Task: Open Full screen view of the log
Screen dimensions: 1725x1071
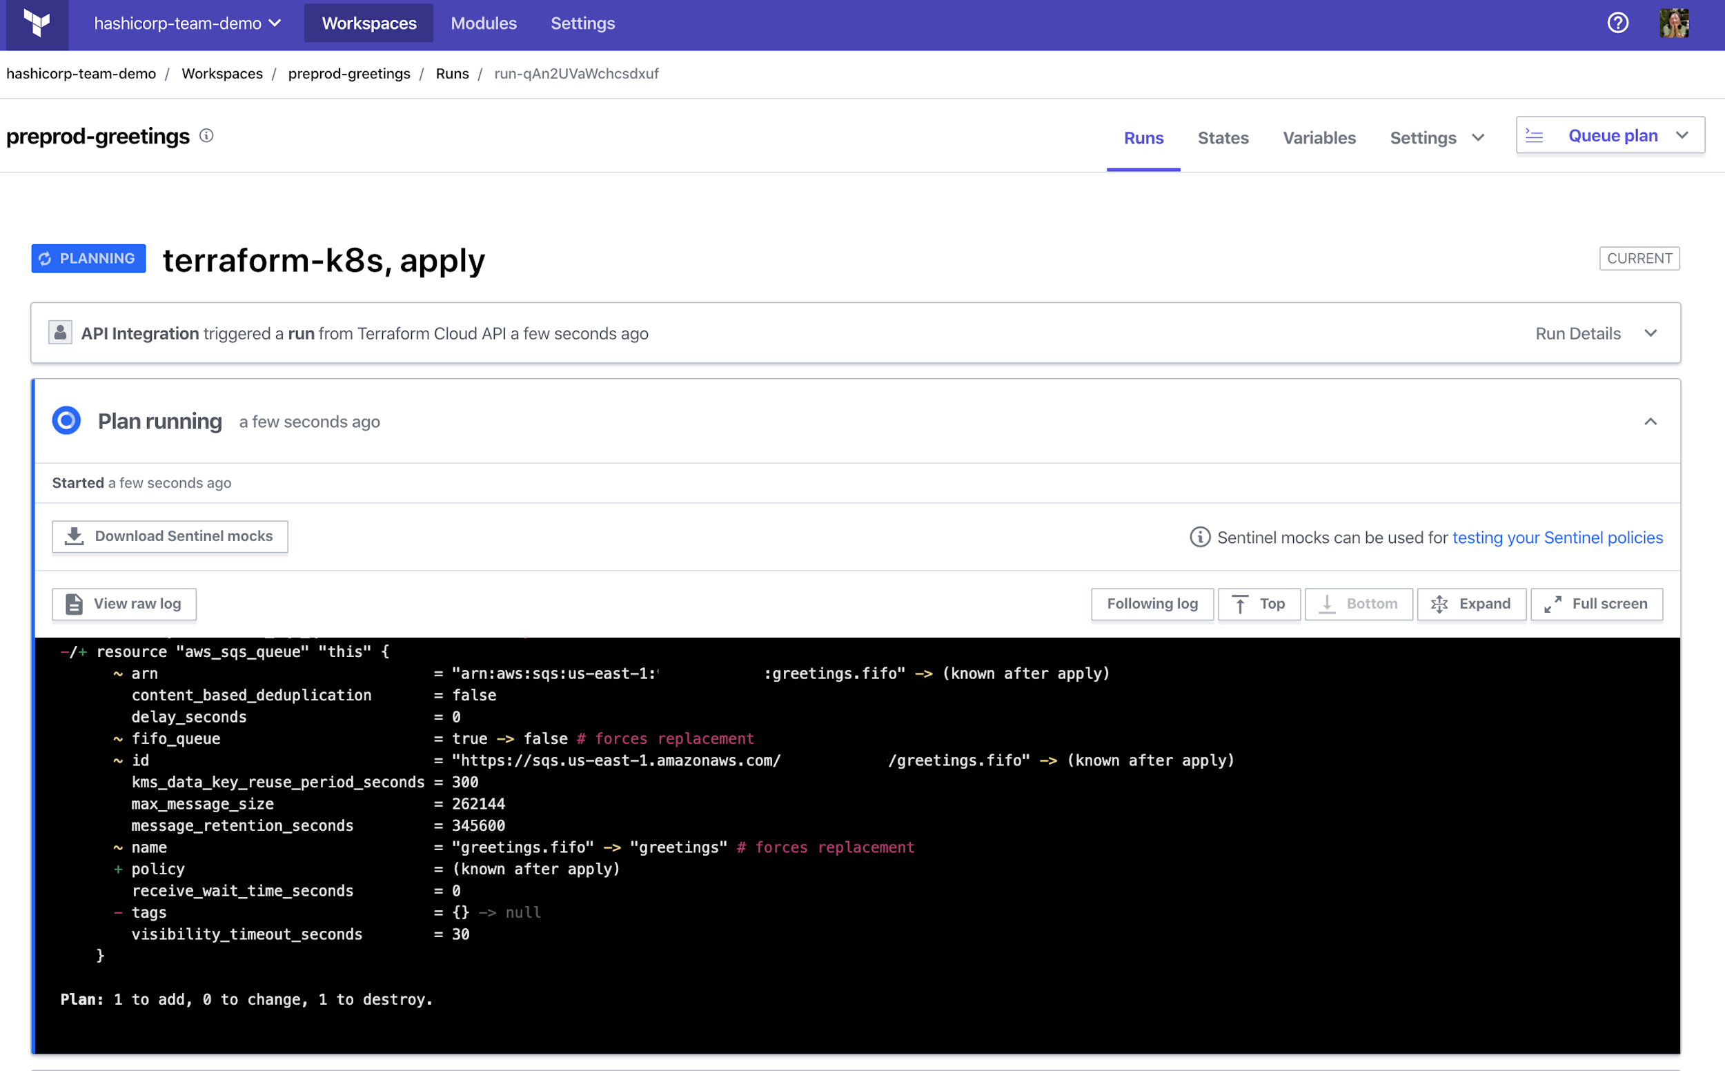Action: point(1596,604)
